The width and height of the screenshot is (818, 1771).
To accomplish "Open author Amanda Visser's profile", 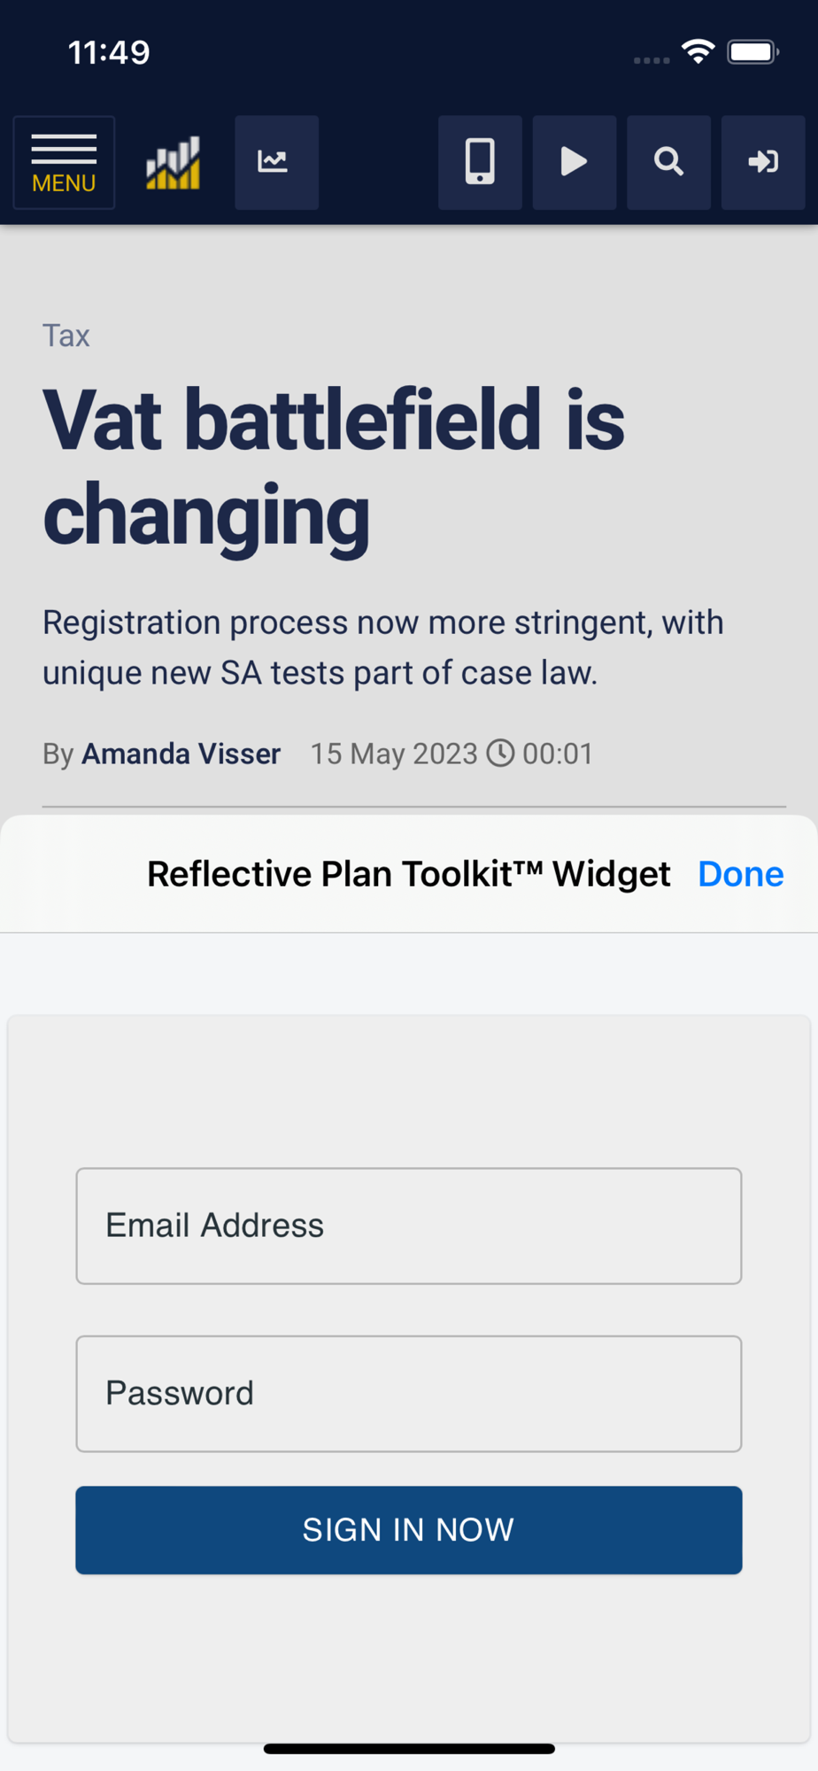I will click(181, 754).
